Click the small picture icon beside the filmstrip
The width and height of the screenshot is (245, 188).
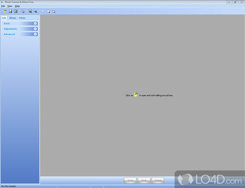(36, 11)
